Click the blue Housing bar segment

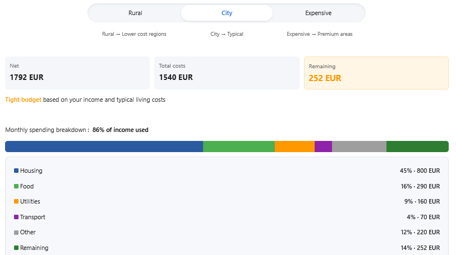tap(104, 147)
